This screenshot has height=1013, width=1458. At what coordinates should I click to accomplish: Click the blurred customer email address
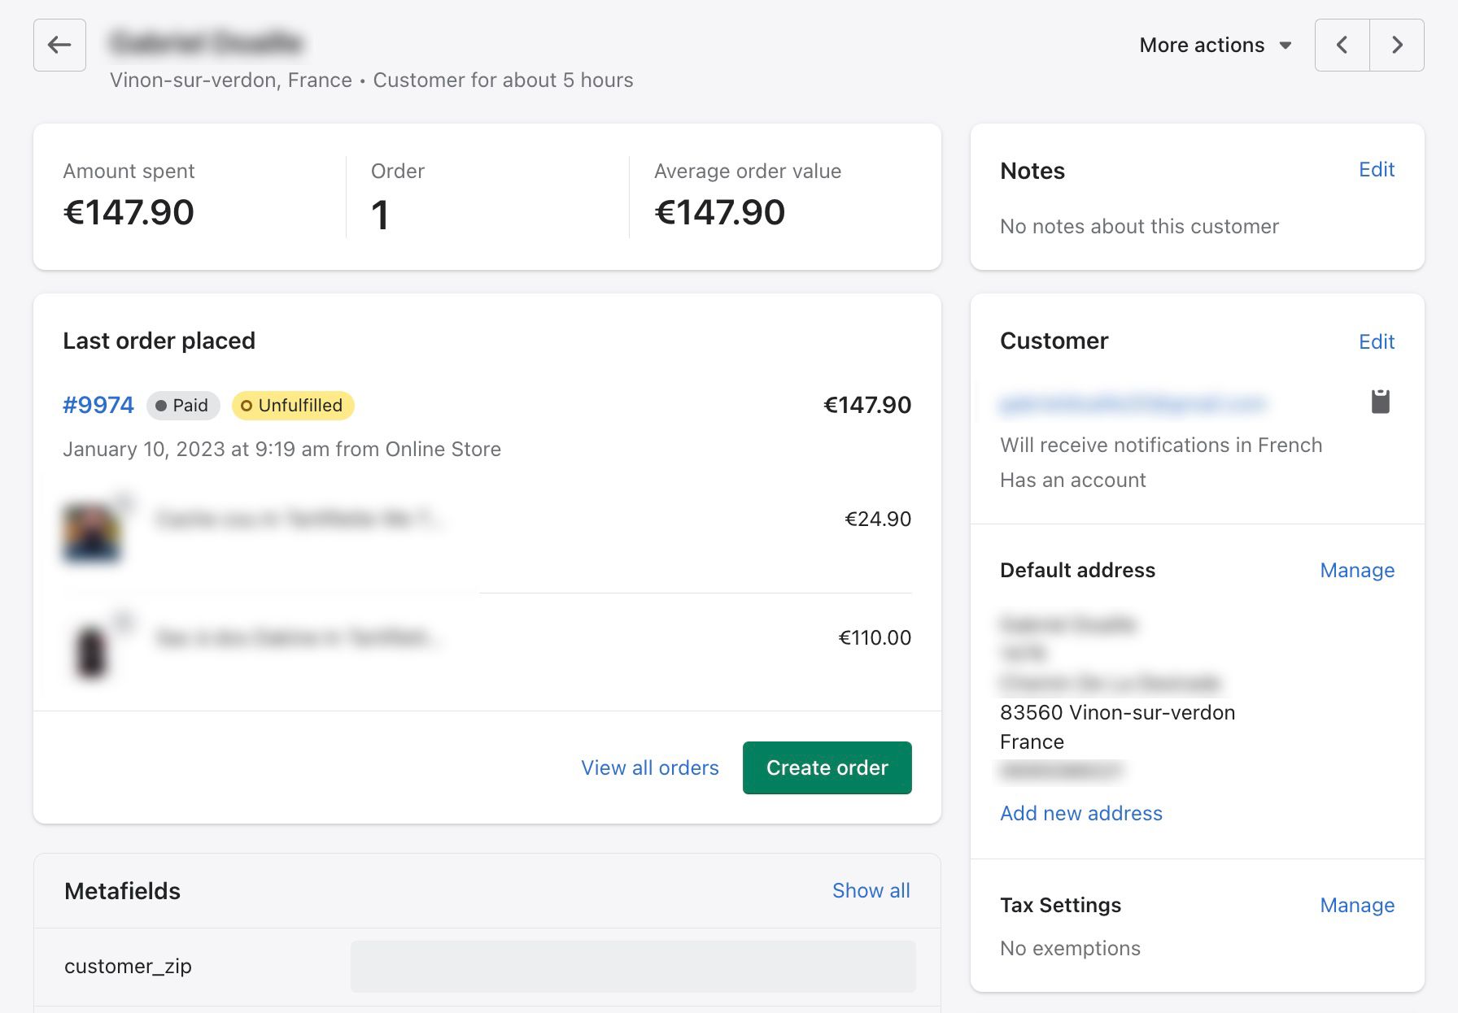coord(1133,403)
